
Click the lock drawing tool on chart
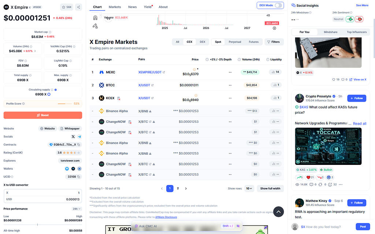tap(95, 26)
